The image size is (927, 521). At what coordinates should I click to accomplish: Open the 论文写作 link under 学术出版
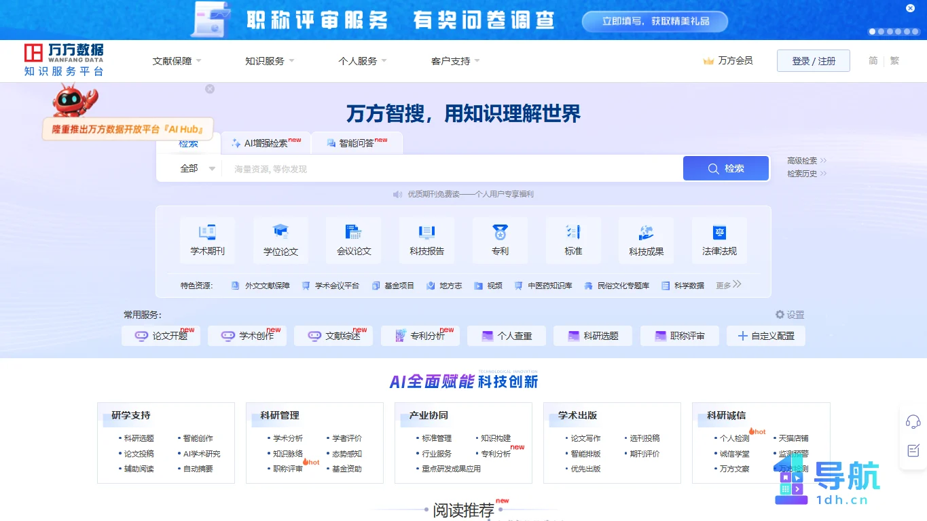585,438
